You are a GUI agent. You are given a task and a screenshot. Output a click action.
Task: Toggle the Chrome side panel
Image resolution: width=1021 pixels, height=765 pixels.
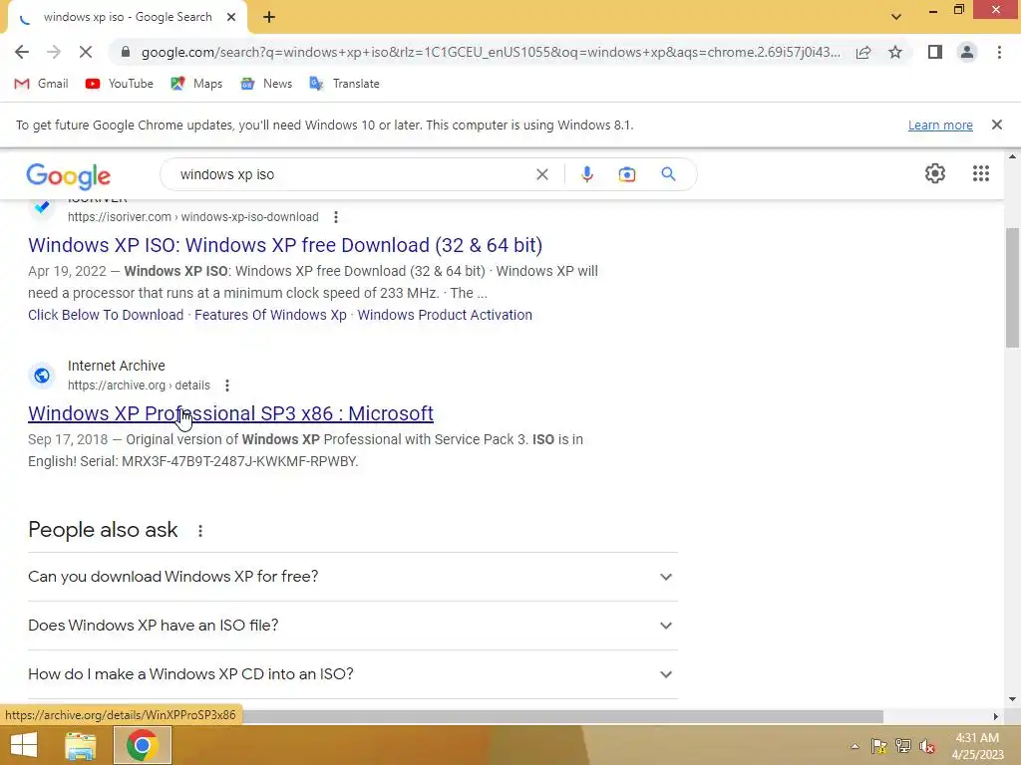pos(934,52)
